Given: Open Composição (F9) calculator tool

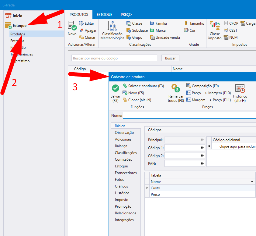Looking at the screenshot, I should point(188,86).
